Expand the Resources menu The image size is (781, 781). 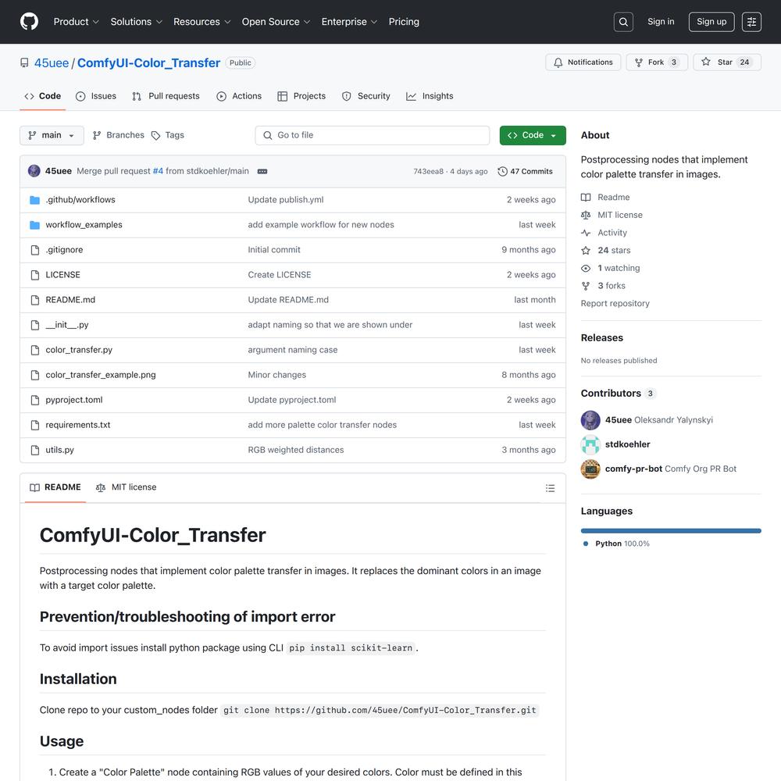tap(201, 22)
